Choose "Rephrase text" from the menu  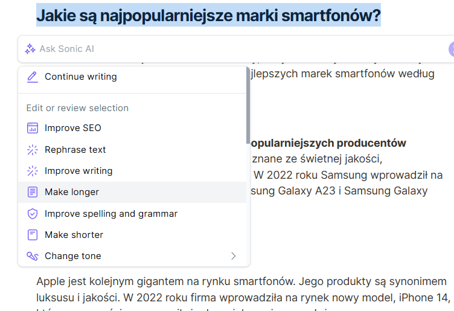pyautogui.click(x=75, y=150)
